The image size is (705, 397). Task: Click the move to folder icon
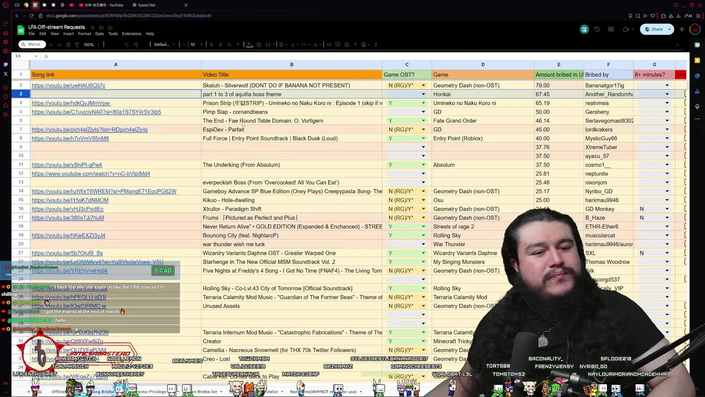click(101, 27)
